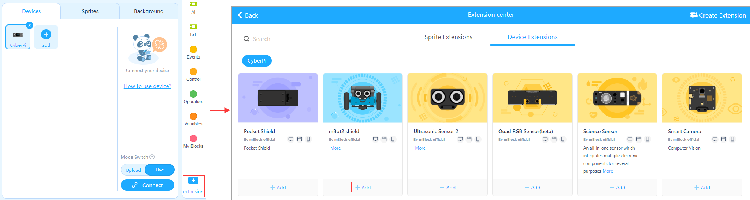Switch to the Background tab
Viewport: 750px width, 200px height.
pyautogui.click(x=149, y=11)
